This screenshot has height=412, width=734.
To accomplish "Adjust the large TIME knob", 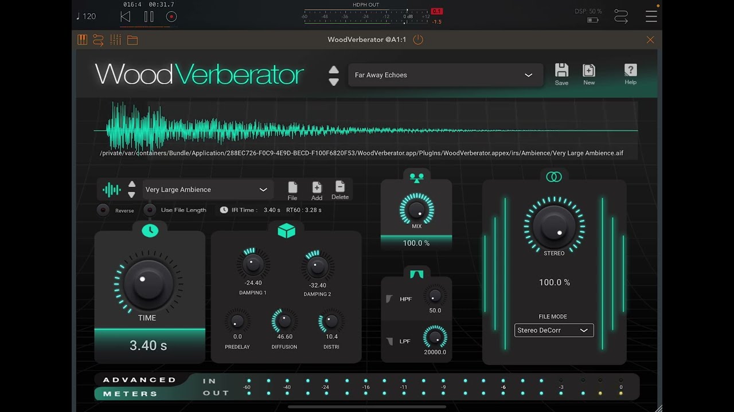I will tap(148, 283).
